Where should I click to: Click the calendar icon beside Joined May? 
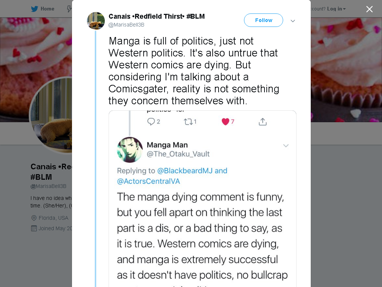34,228
